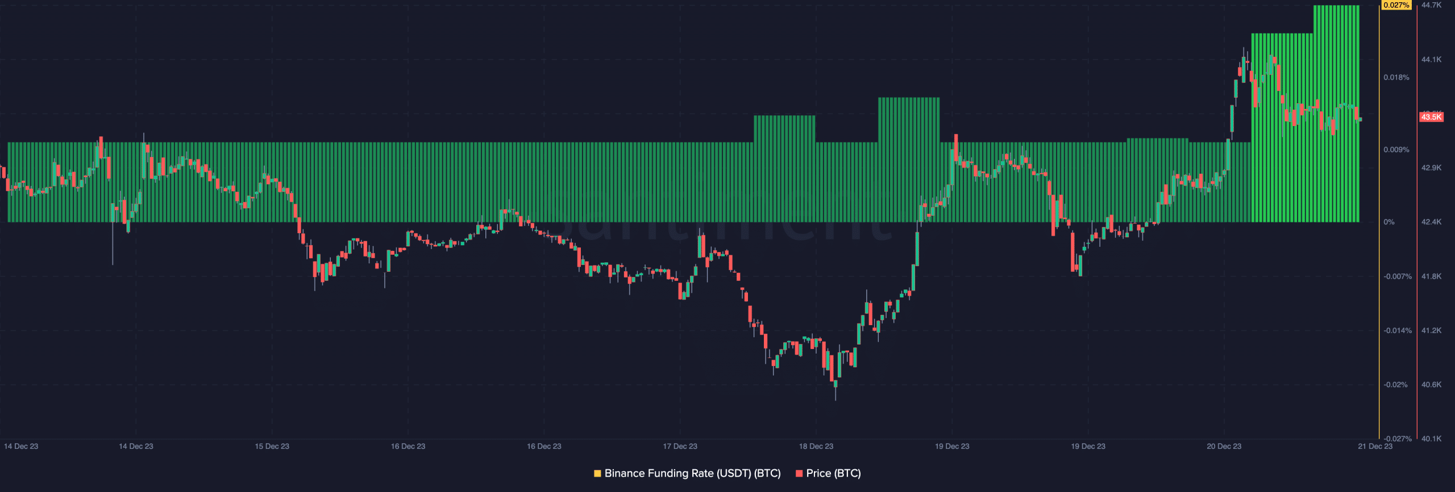
Task: Click the 44.1K price axis label
Action: (1431, 60)
